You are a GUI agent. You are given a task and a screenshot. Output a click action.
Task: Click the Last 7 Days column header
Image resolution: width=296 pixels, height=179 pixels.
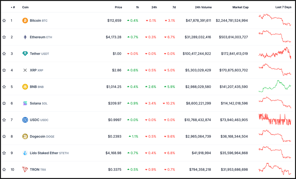click(x=283, y=7)
